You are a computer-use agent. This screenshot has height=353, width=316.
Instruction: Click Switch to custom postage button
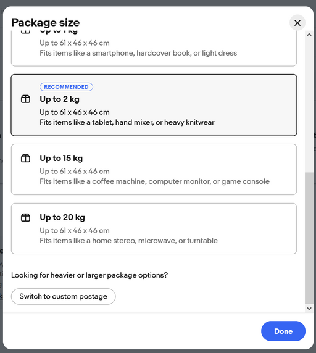(63, 296)
